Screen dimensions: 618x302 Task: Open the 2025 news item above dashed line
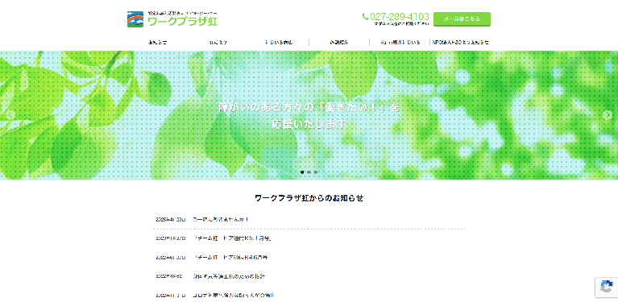click(221, 219)
